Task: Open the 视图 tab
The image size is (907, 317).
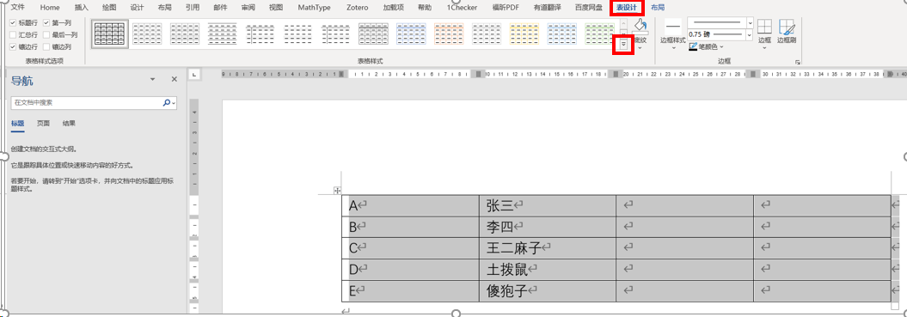Action: click(277, 8)
